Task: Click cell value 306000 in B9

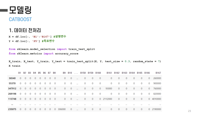Action: [x=62, y=109]
